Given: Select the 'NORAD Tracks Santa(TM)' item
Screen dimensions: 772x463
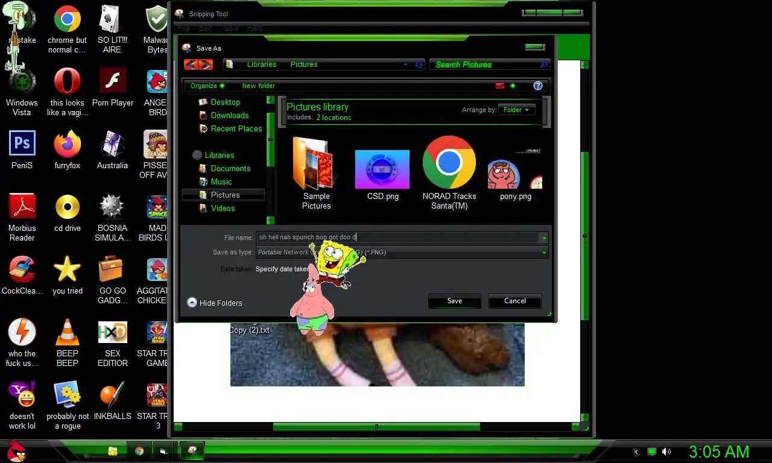Looking at the screenshot, I should (x=449, y=172).
